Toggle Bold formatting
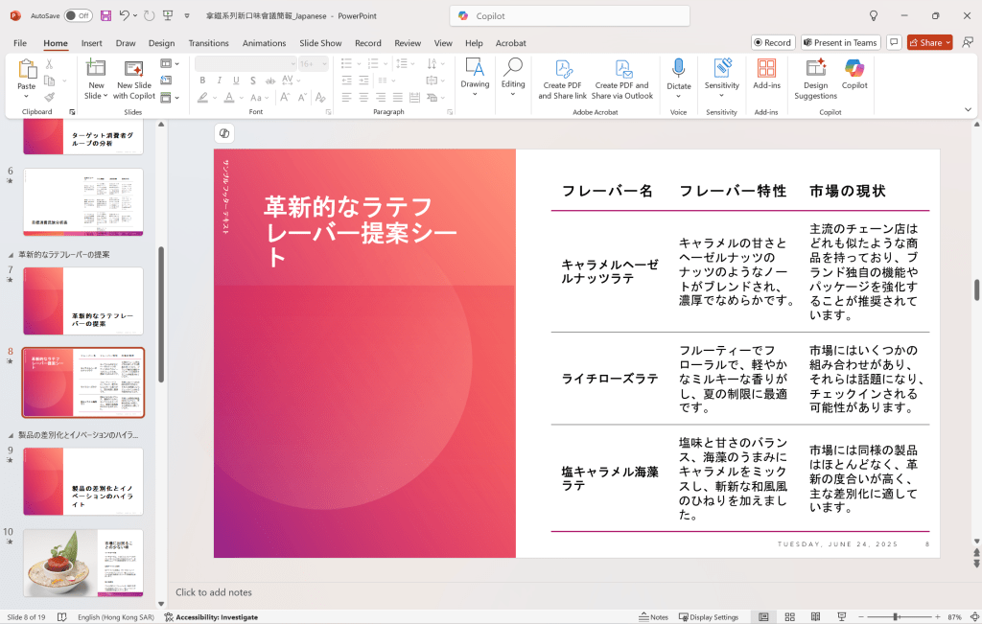 pyautogui.click(x=202, y=81)
